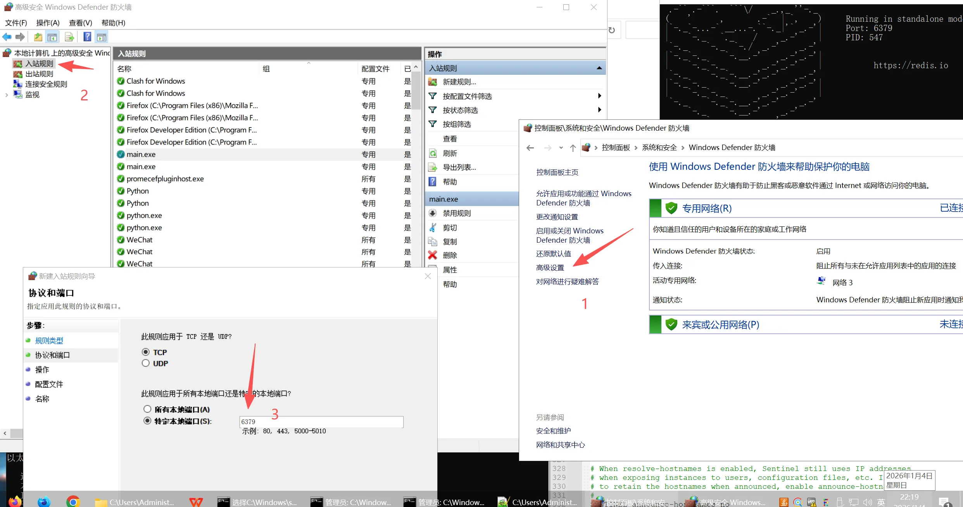Screen dimensions: 963x507
Task: Click the 刷新 refresh icon in actions
Action: pyautogui.click(x=433, y=153)
